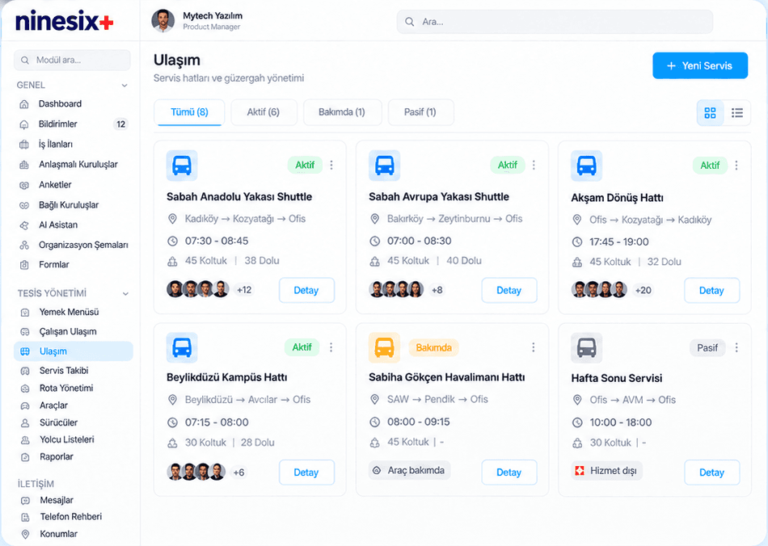The width and height of the screenshot is (768, 546).
Task: Open three-dot menu on Hafta Sonu Servisi card
Action: (x=736, y=348)
